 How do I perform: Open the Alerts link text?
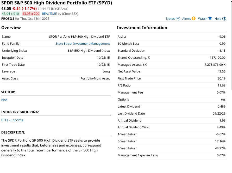[186, 19]
